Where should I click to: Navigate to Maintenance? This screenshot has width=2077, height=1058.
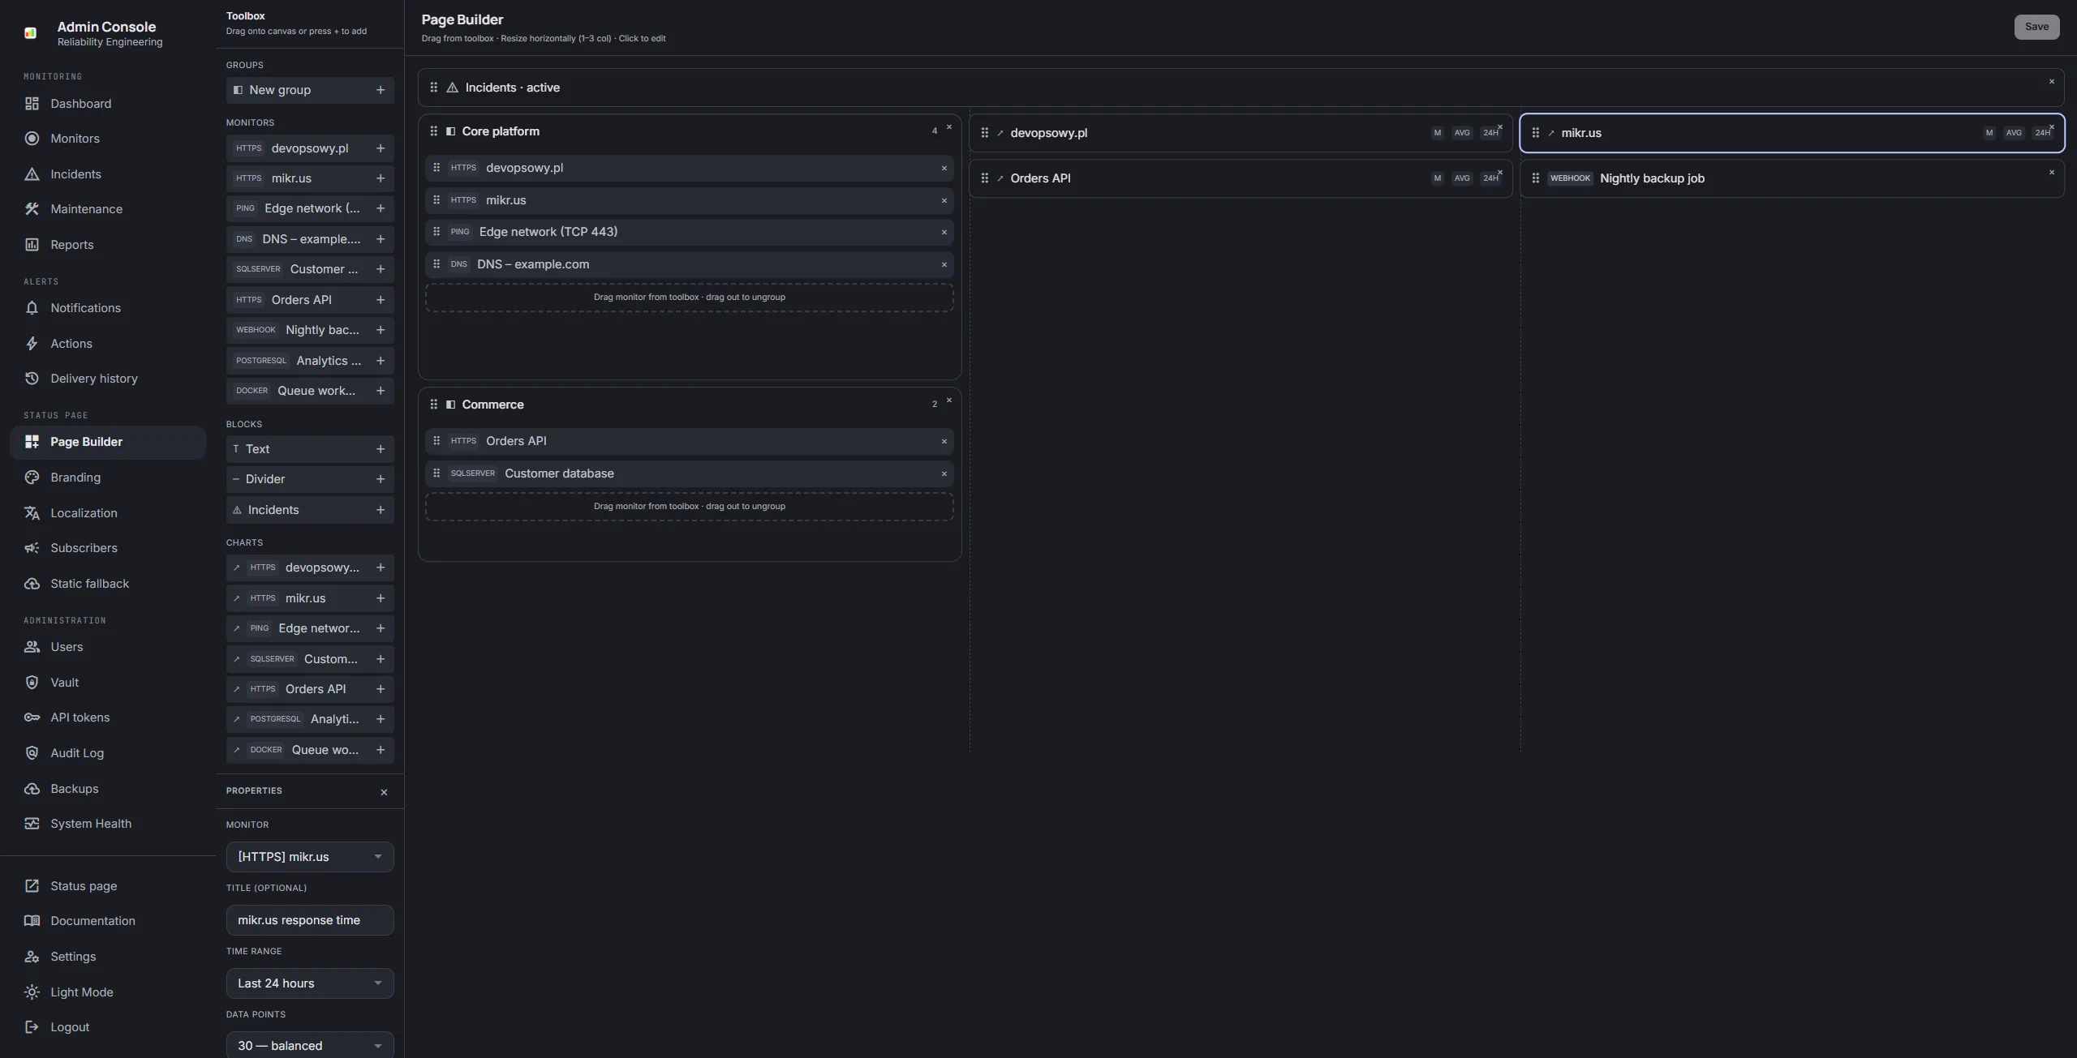pyautogui.click(x=108, y=209)
